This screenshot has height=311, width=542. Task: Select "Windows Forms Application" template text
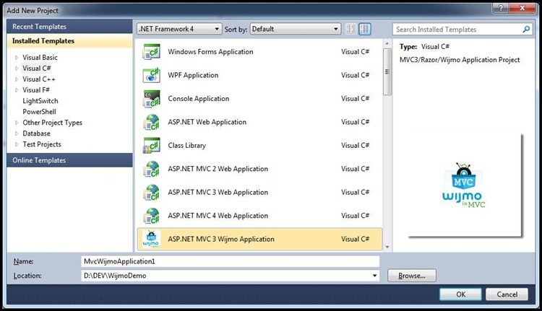click(210, 52)
